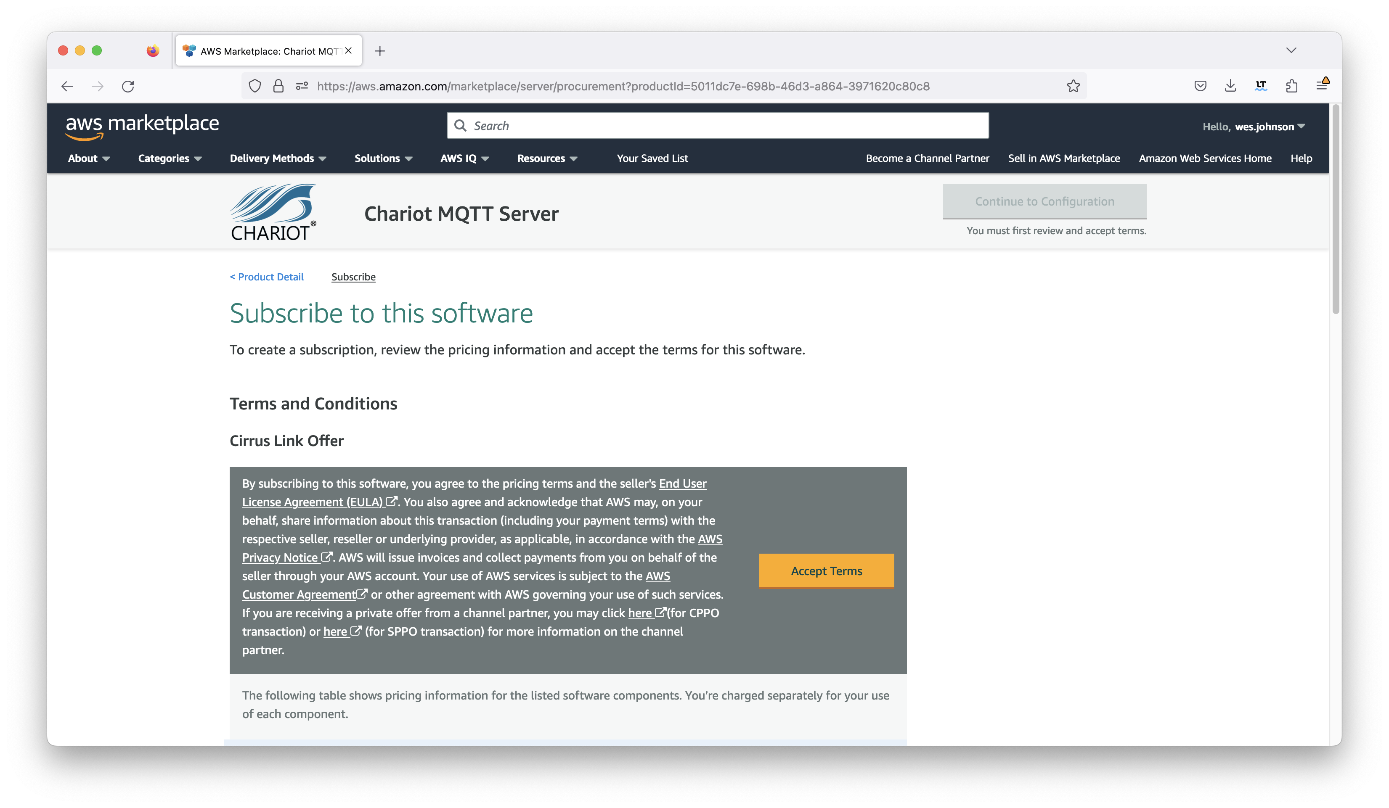Go back to Product Detail
This screenshot has width=1389, height=808.
pos(267,277)
